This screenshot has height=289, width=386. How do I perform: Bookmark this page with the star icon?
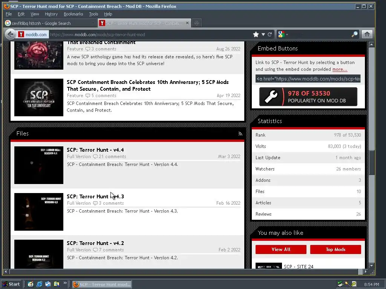pyautogui.click(x=256, y=34)
